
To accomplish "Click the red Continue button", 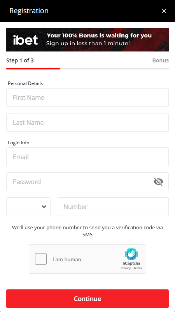I will click(87, 299).
